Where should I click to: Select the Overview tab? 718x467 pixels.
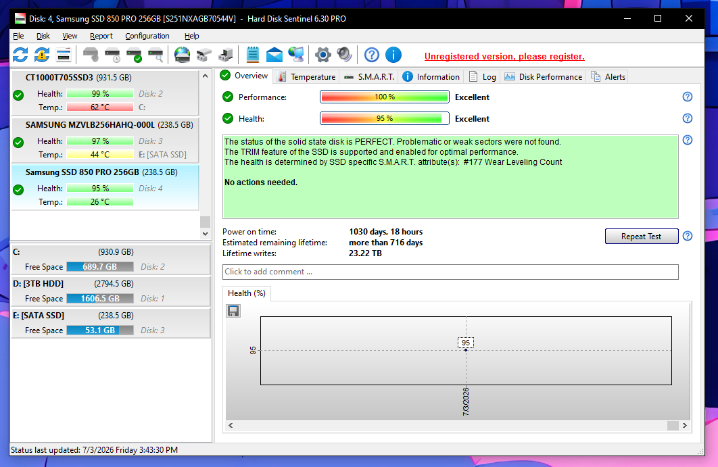pyautogui.click(x=245, y=76)
